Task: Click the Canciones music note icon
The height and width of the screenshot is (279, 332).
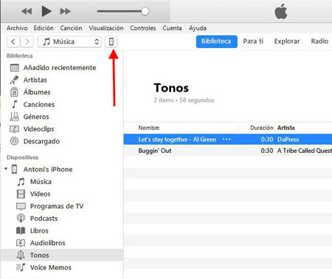Action: click(x=15, y=104)
